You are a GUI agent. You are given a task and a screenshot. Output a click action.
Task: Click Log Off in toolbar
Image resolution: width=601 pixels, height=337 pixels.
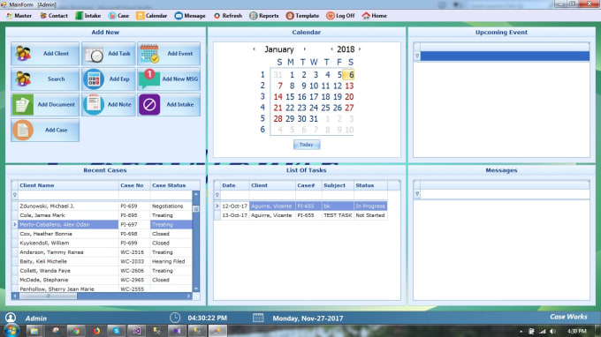point(340,16)
